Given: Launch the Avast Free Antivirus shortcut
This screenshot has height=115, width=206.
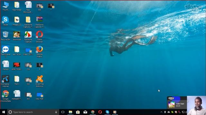Looking at the screenshot, I should point(40,81).
